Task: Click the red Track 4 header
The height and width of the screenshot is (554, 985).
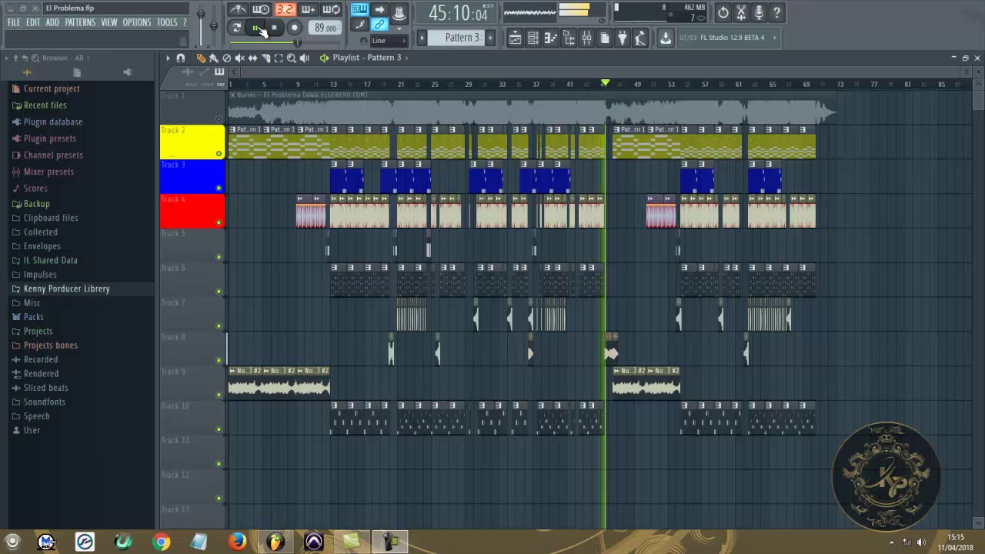Action: (x=192, y=211)
